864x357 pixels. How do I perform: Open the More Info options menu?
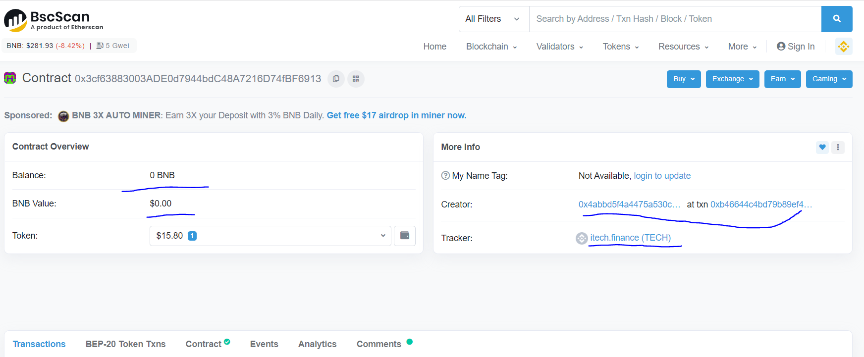[x=838, y=147]
